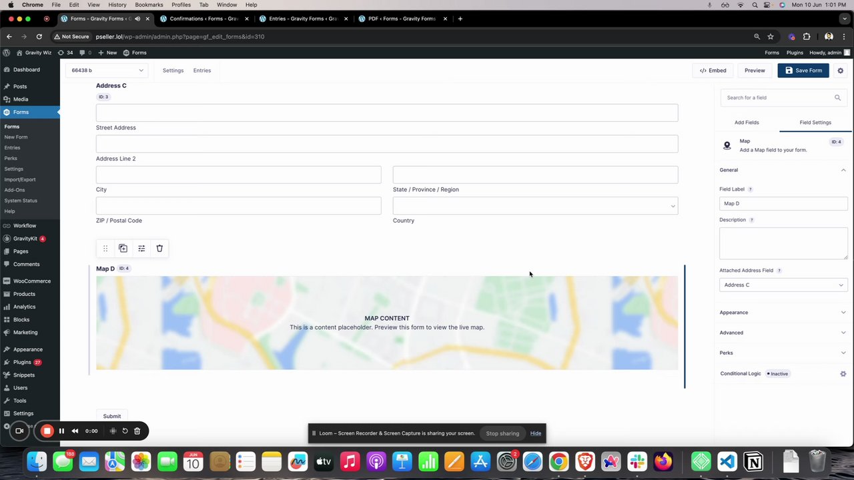Screen dimensions: 854x480
Task: Click the Description textarea
Action: (783, 243)
